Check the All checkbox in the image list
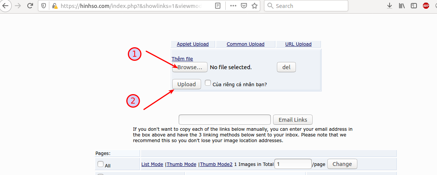 (100, 164)
